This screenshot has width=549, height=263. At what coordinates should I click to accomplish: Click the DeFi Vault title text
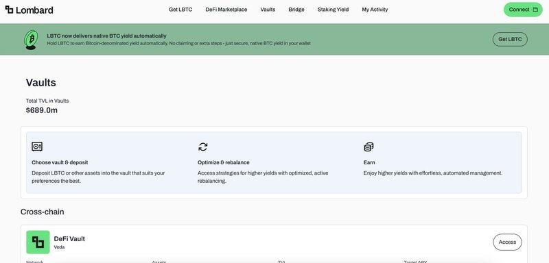69,239
